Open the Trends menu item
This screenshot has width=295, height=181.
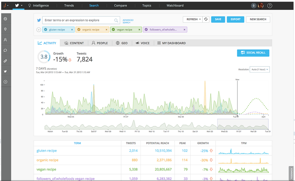click(x=69, y=6)
